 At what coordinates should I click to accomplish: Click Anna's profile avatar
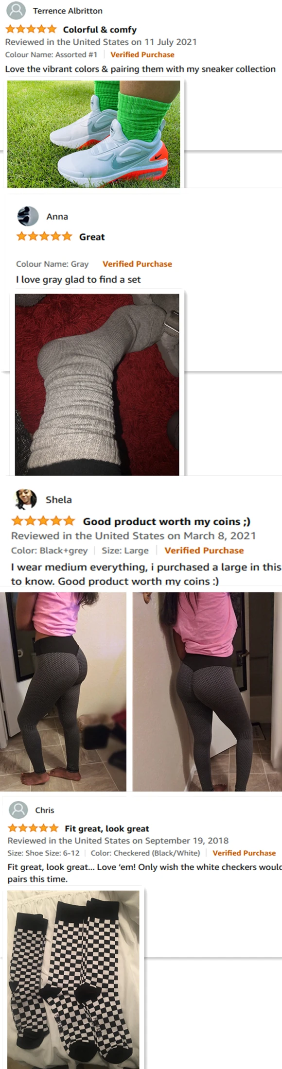coord(28,216)
